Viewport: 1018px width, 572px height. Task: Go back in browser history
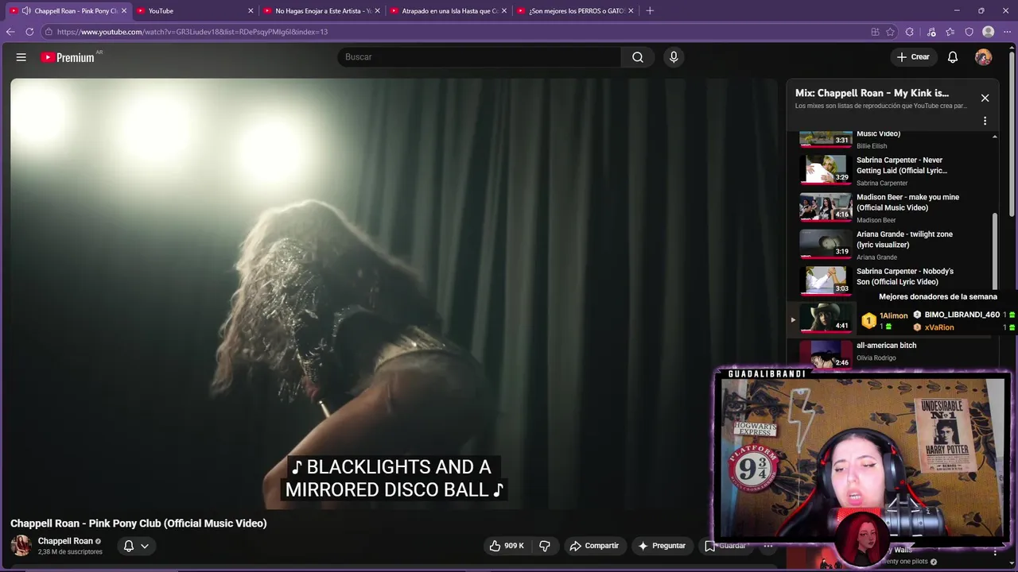[10, 32]
